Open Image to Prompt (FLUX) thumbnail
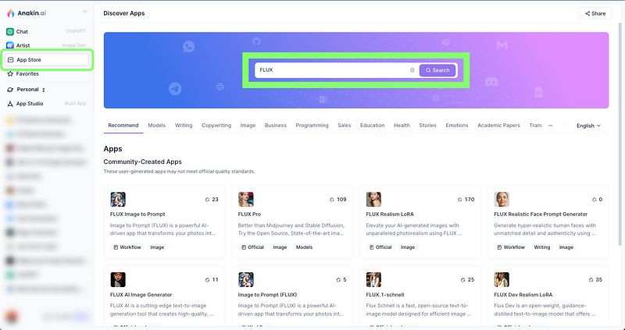The height and width of the screenshot is (330, 625). (246, 280)
